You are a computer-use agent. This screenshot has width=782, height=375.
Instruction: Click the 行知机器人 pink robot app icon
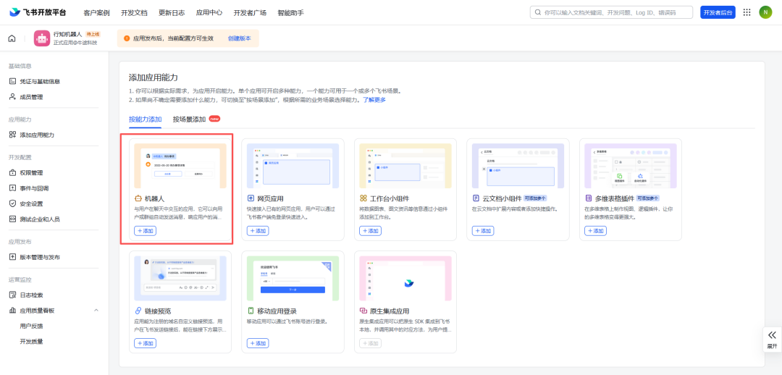[x=42, y=38]
